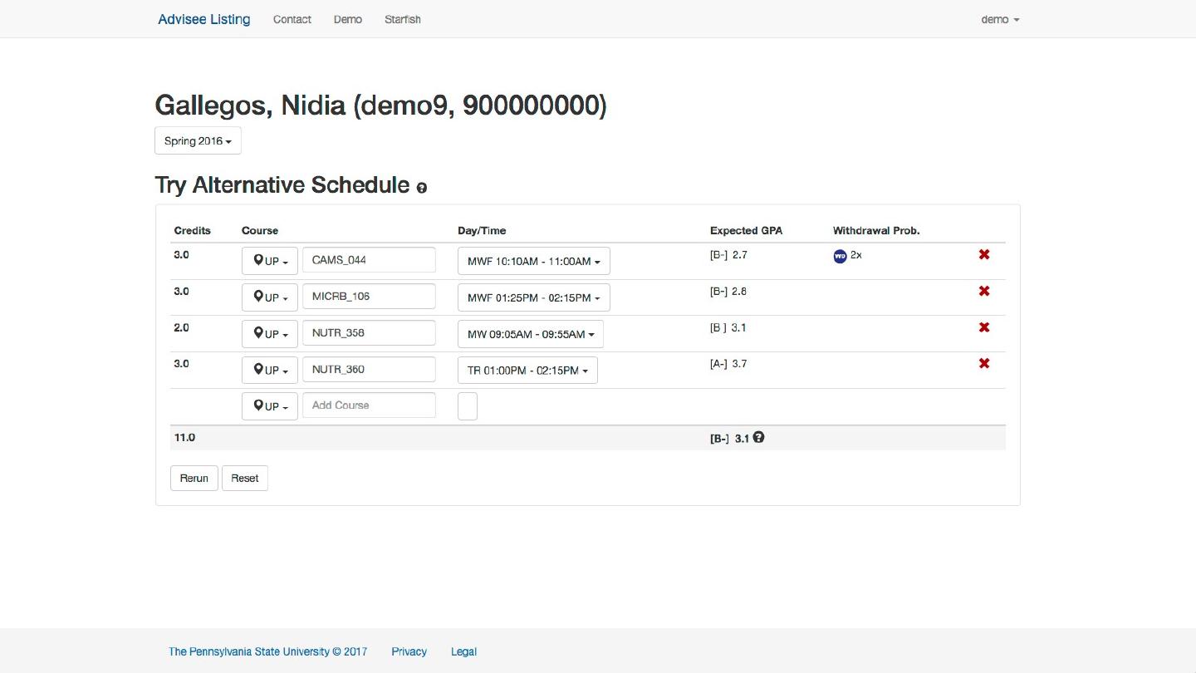Open help icon beside Try Alternative Schedule
Viewport: 1196px width, 673px height.
coord(421,188)
